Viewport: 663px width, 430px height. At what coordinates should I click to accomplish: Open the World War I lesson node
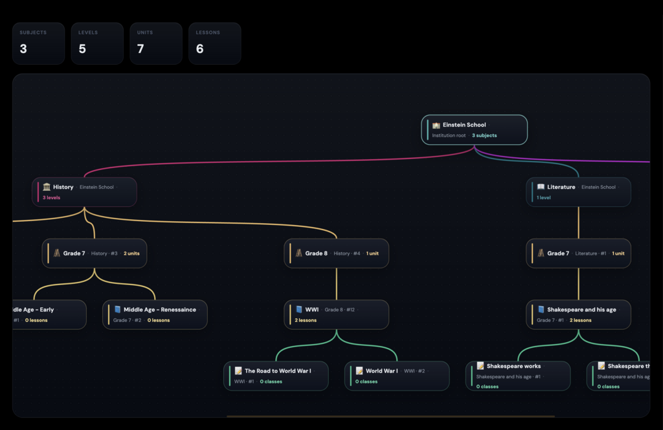(397, 376)
